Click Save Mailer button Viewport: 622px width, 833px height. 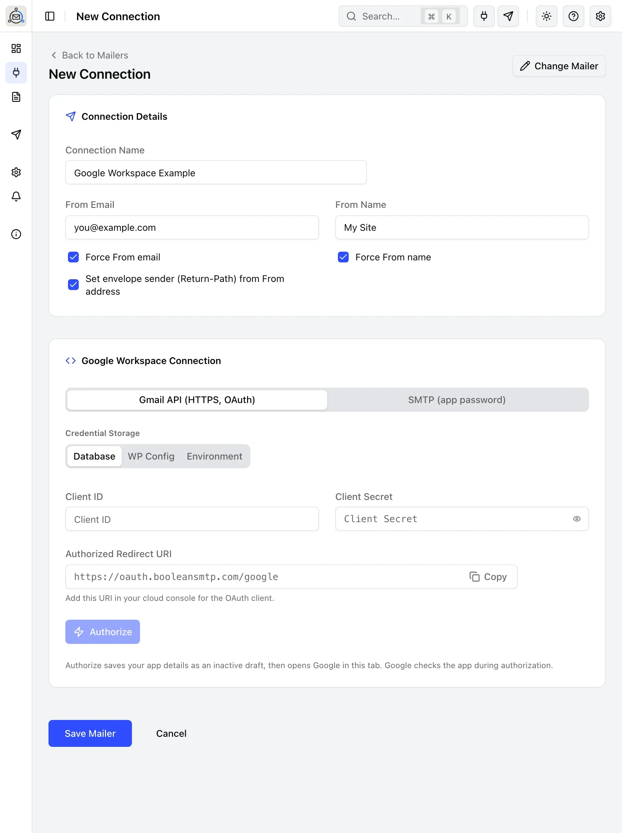click(90, 733)
